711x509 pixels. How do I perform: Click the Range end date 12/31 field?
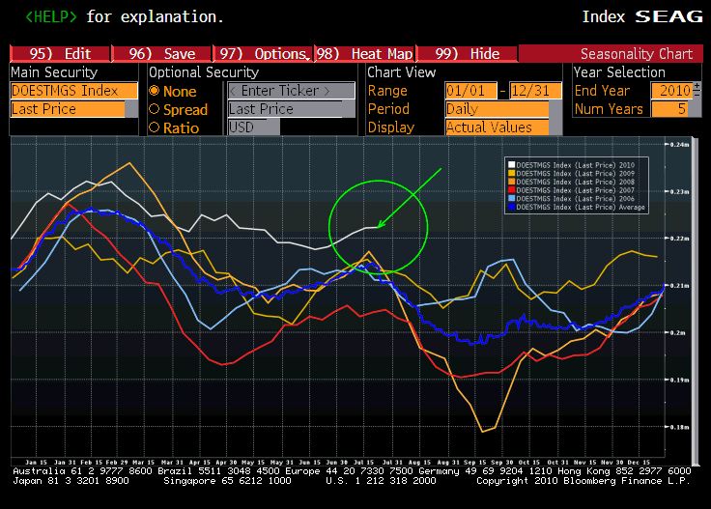535,91
